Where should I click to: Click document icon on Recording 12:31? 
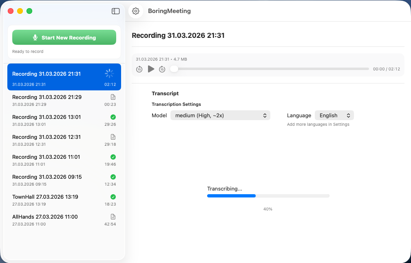(113, 137)
